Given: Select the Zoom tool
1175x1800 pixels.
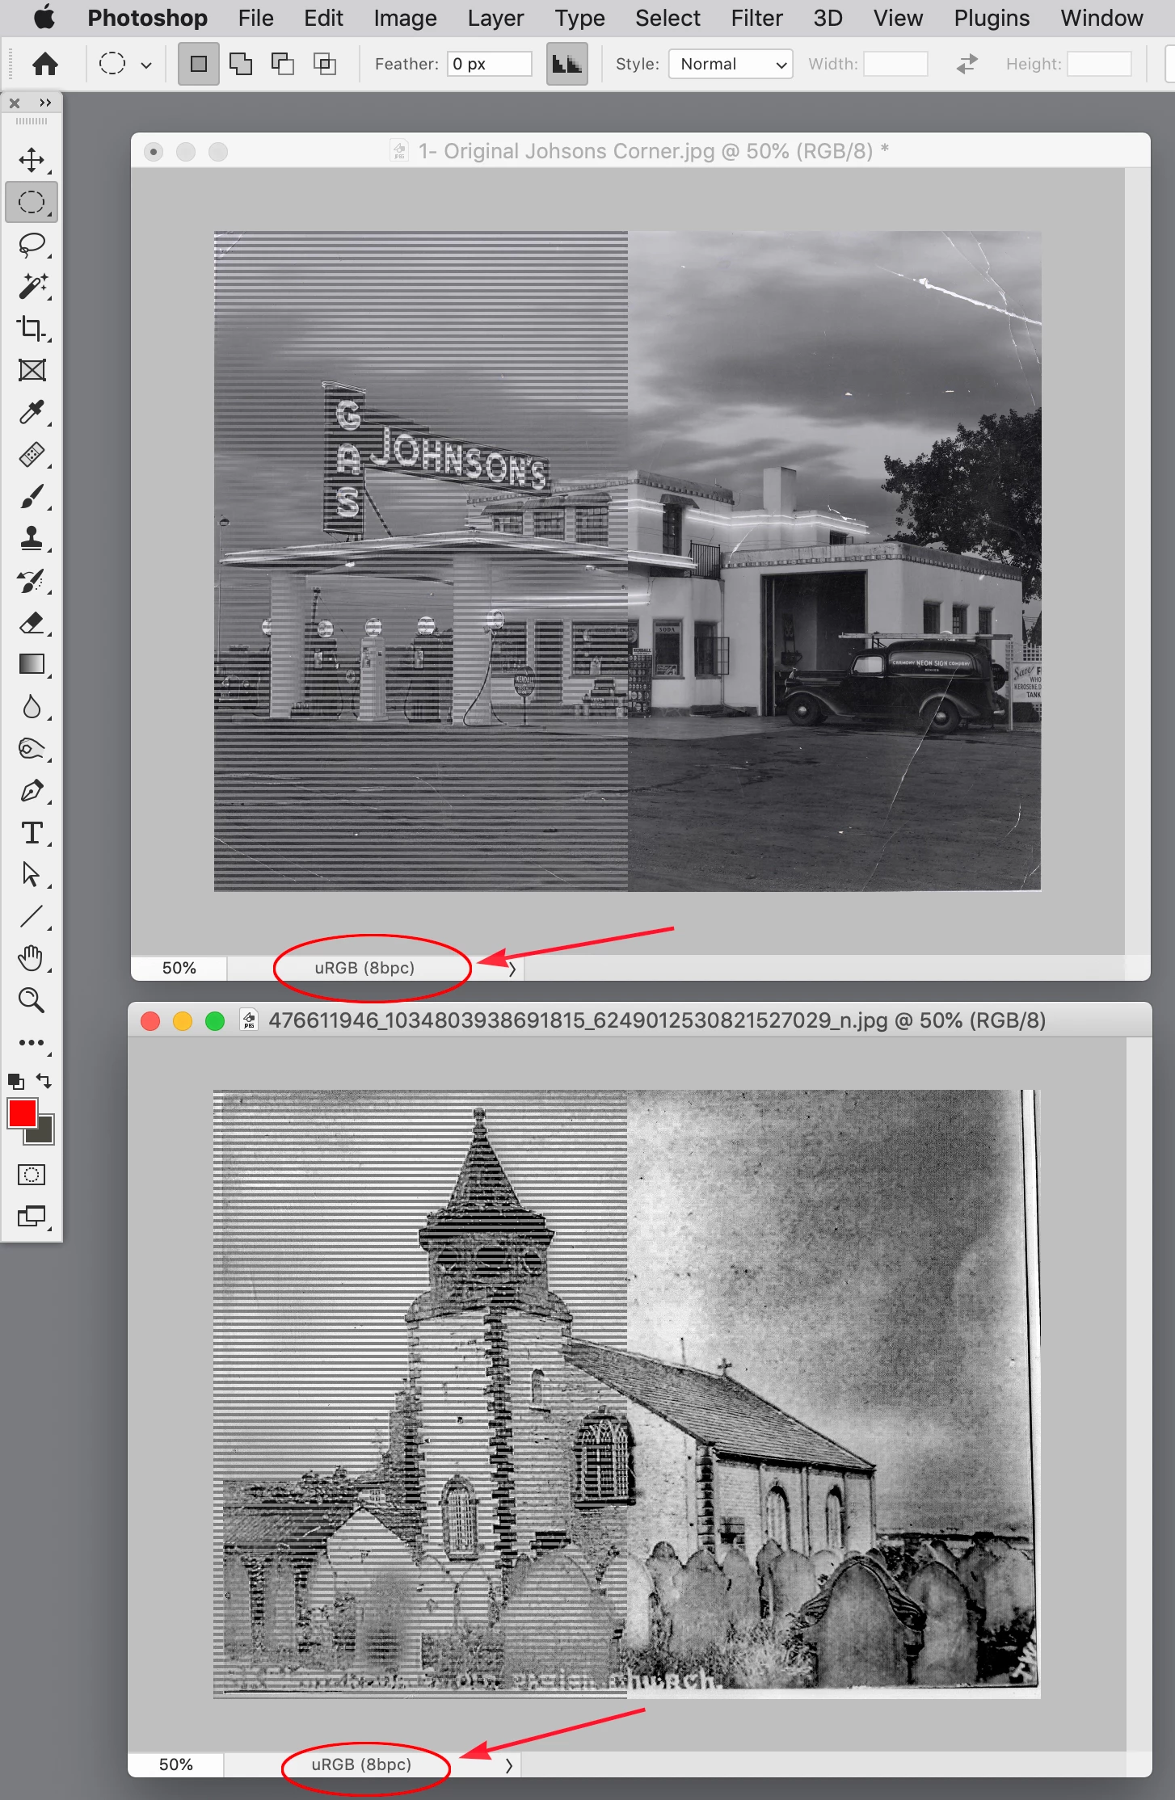Looking at the screenshot, I should pyautogui.click(x=32, y=1000).
